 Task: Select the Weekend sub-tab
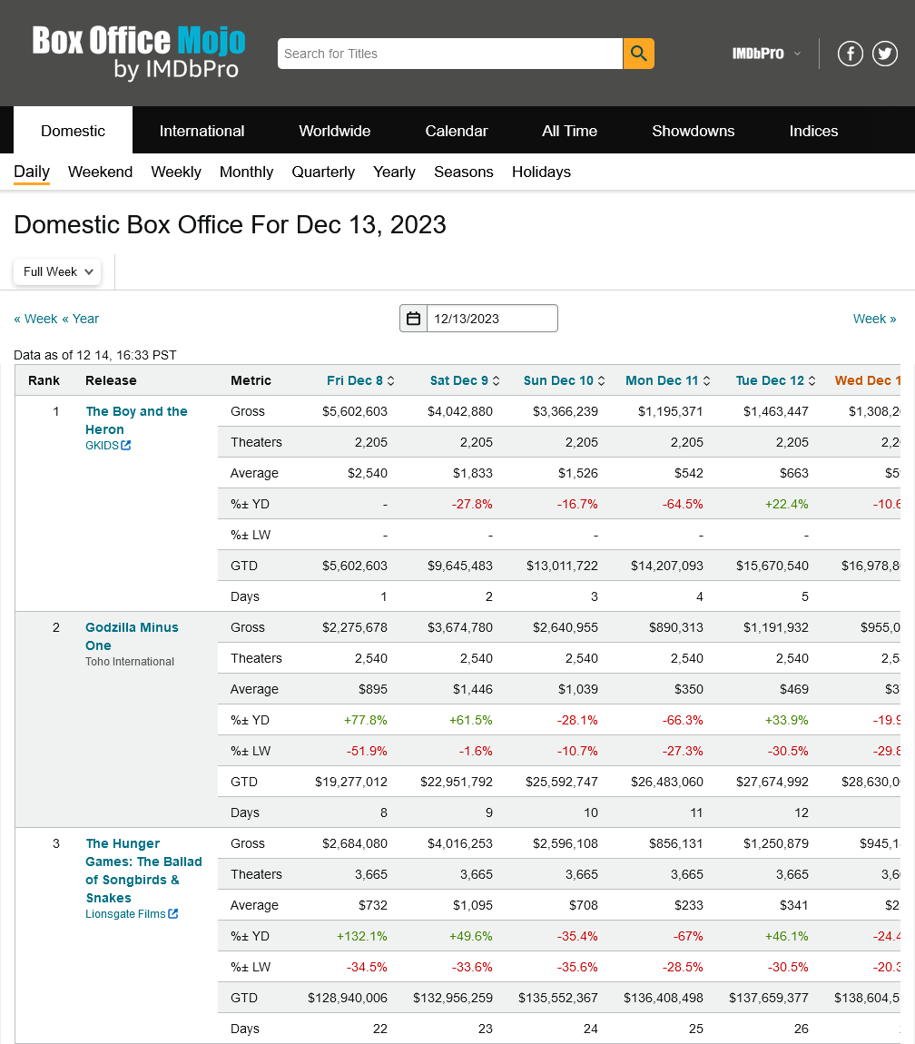(101, 172)
